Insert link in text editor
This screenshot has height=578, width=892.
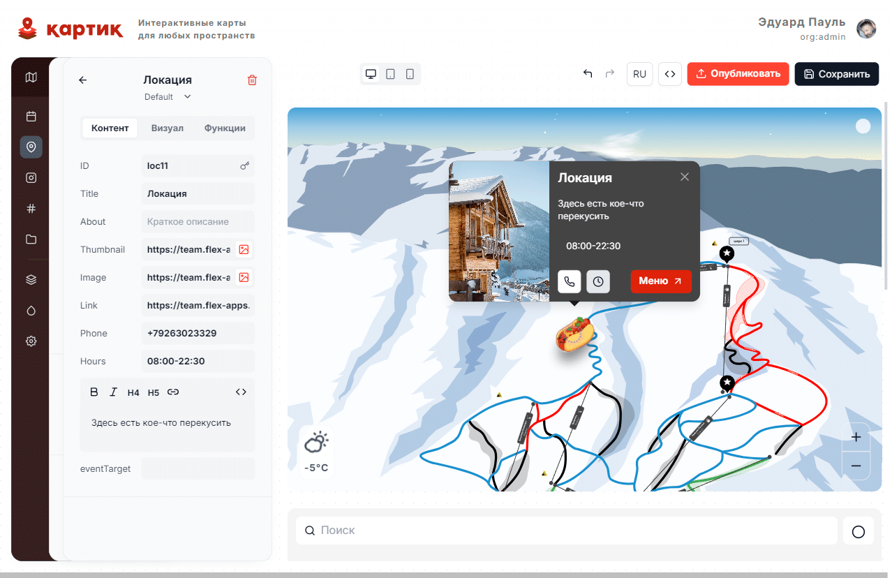[x=173, y=392]
